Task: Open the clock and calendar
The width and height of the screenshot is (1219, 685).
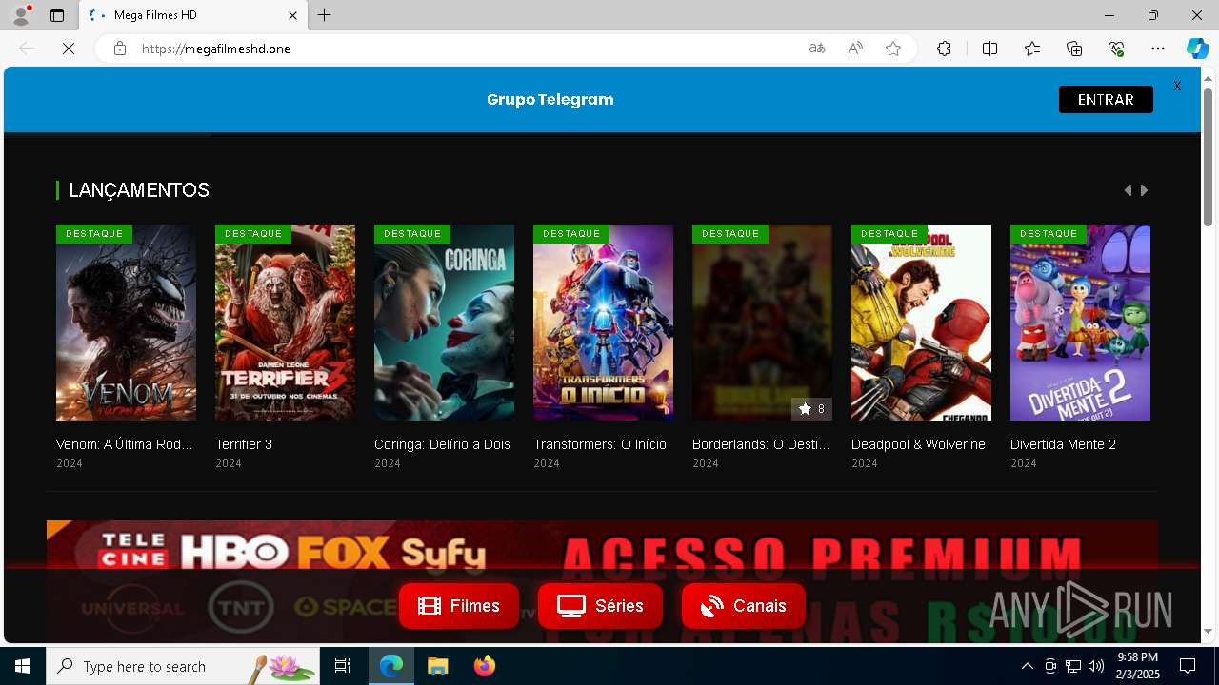Action: point(1137,666)
